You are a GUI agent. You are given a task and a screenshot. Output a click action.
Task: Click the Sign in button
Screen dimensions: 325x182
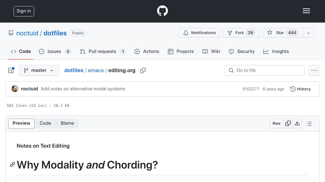(x=24, y=11)
